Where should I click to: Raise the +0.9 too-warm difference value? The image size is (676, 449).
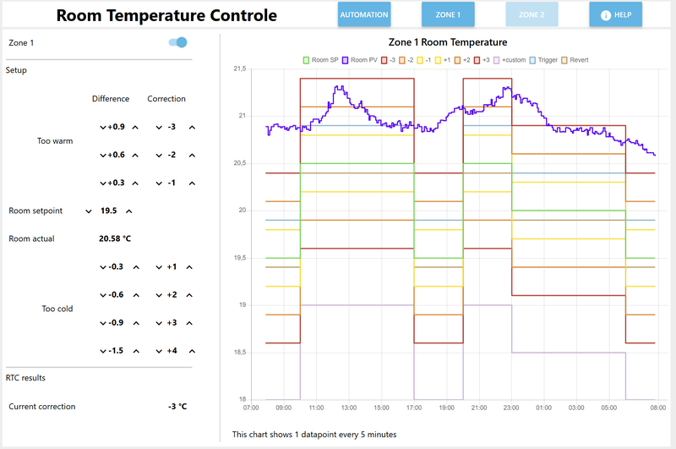click(x=136, y=127)
